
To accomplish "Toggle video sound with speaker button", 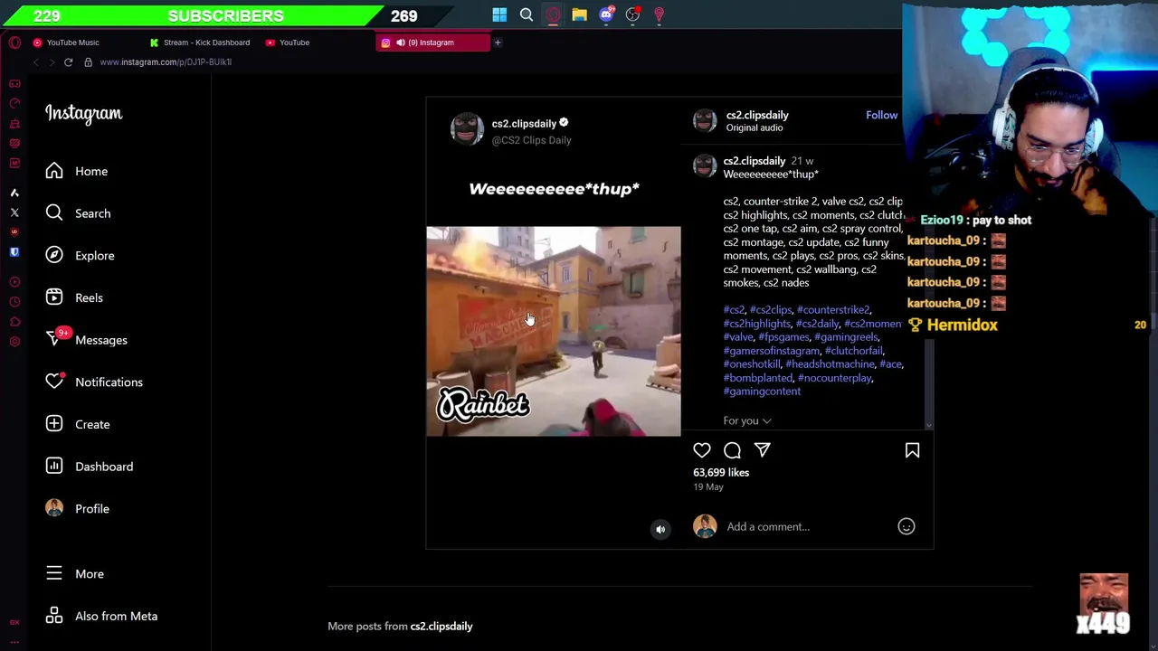I will click(x=660, y=530).
